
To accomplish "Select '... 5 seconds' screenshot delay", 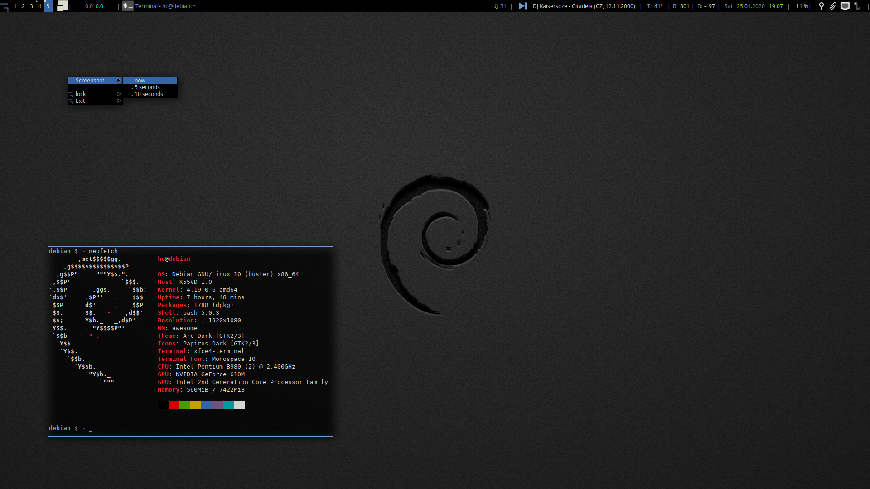I will click(x=147, y=87).
